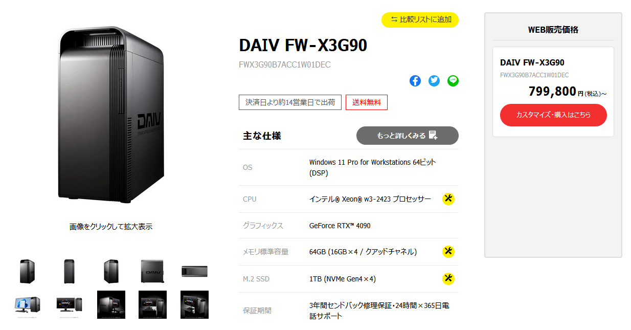Select the second front-view tower thumbnail

coord(70,271)
